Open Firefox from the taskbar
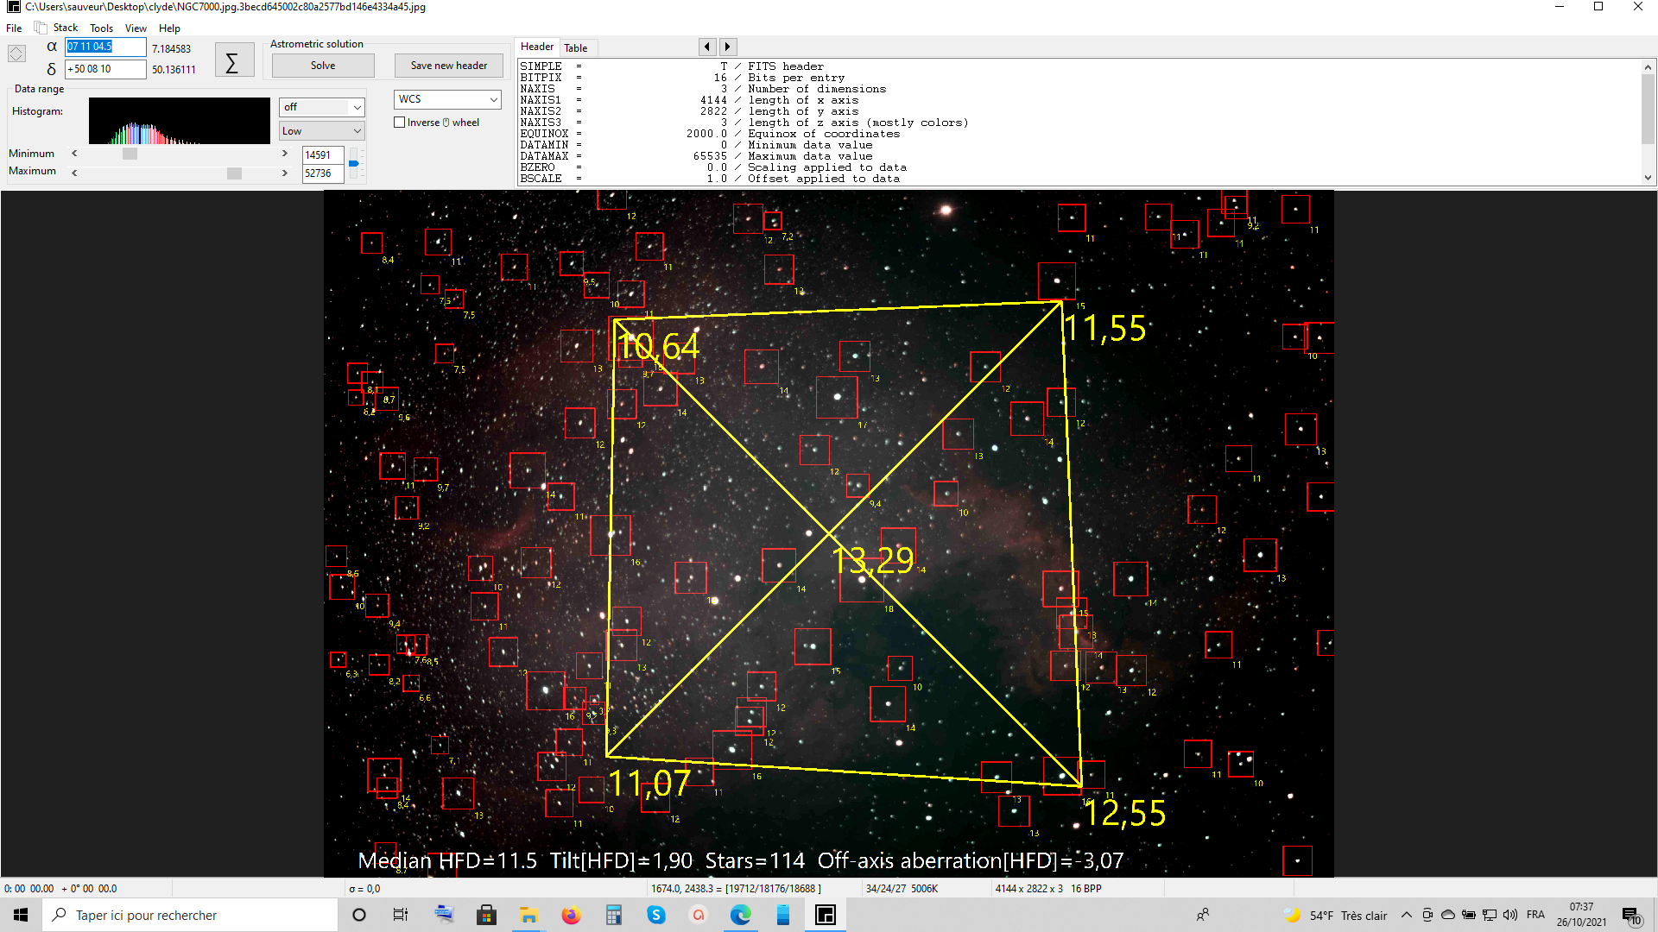This screenshot has height=932, width=1658. (572, 915)
